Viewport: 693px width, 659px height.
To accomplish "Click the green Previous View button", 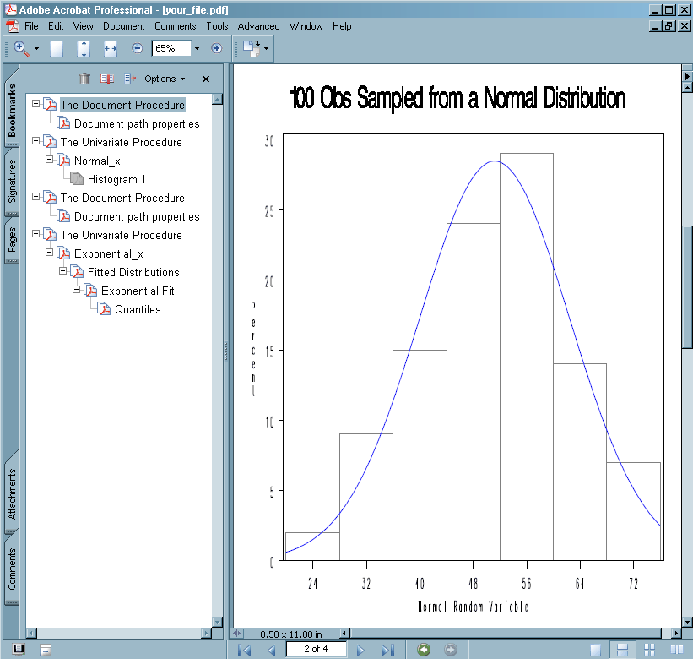I will pyautogui.click(x=424, y=649).
